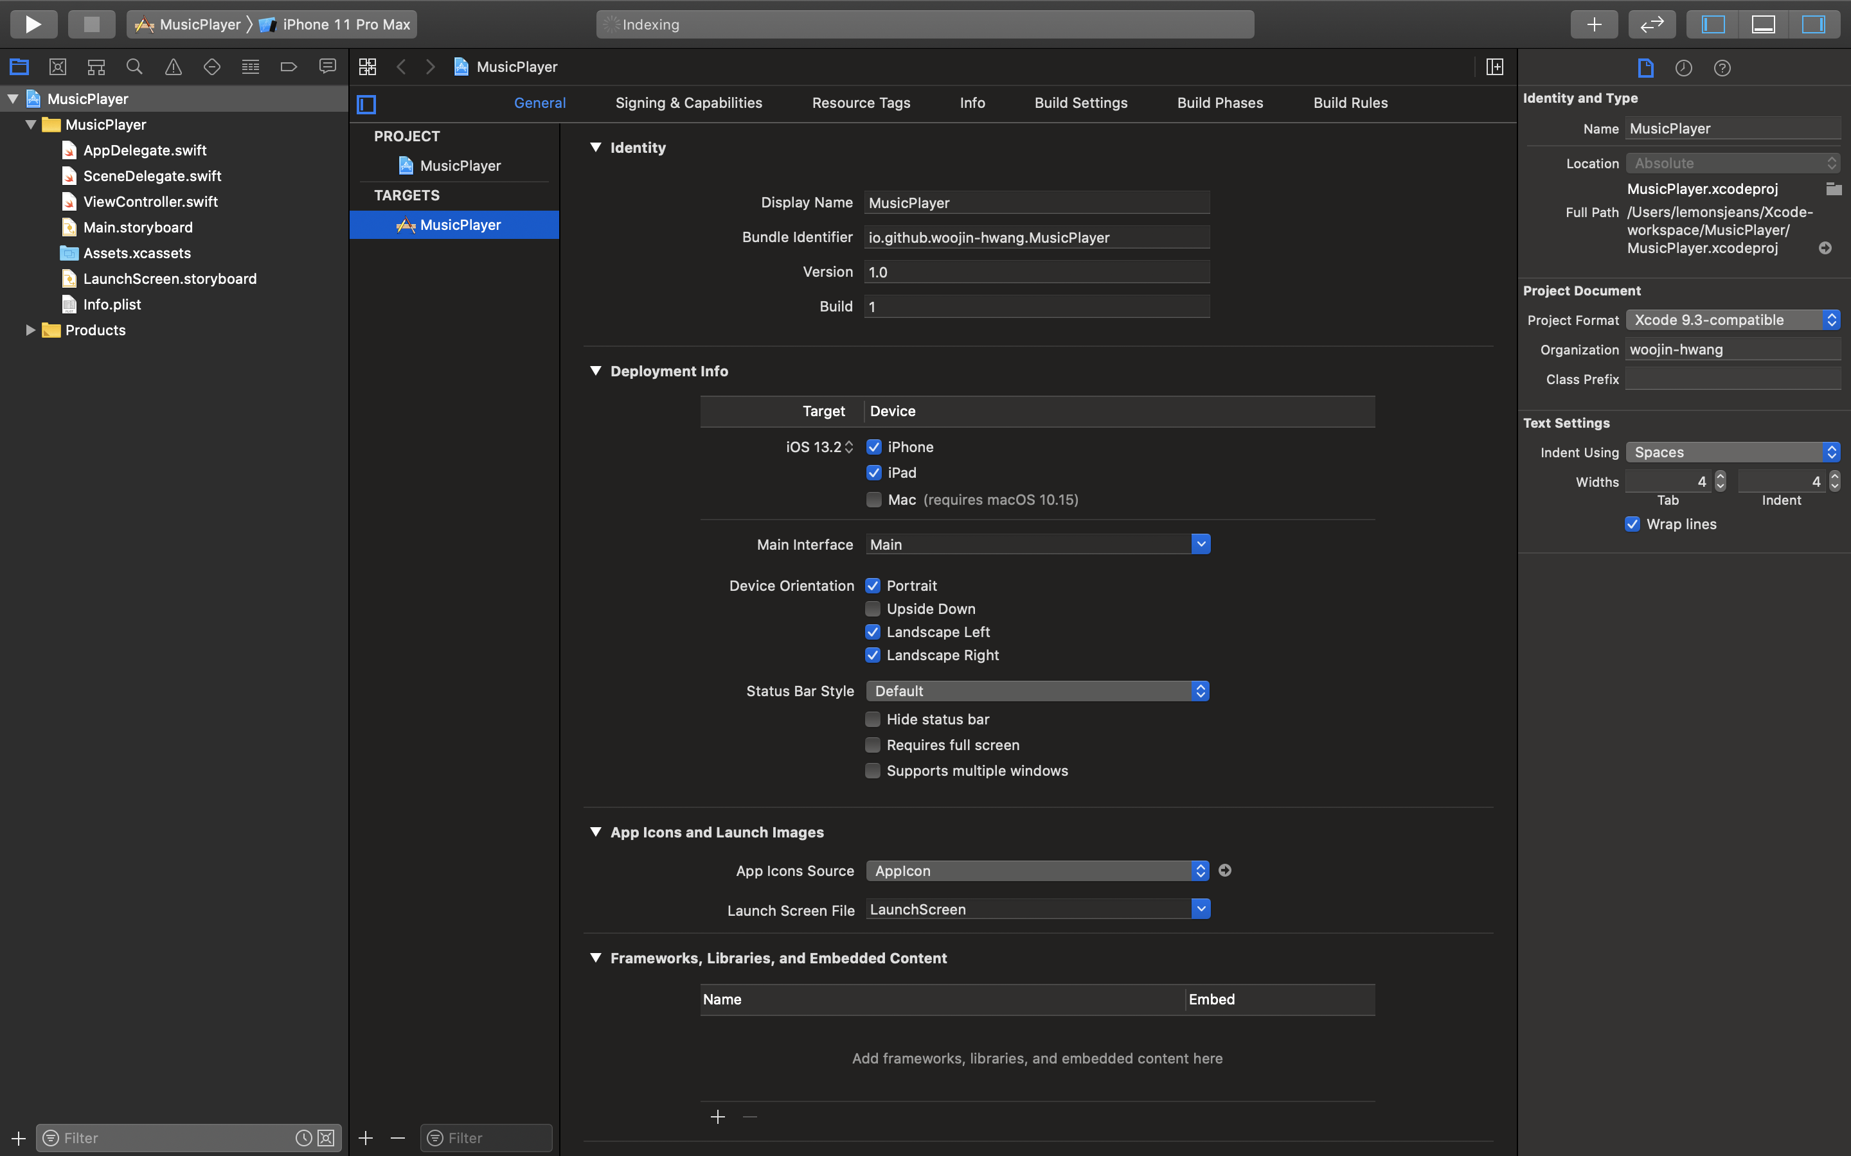This screenshot has width=1851, height=1156.
Task: Show the Issue navigator warning icon
Action: click(174, 67)
